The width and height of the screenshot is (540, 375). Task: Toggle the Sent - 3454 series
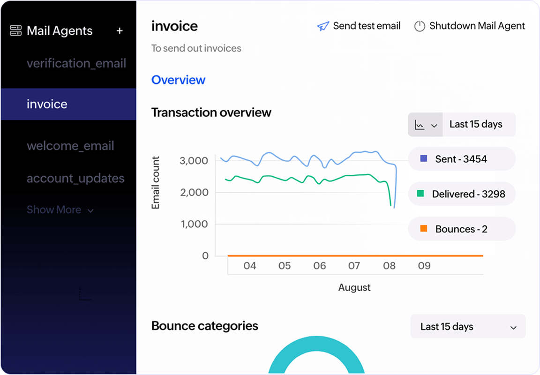point(461,159)
